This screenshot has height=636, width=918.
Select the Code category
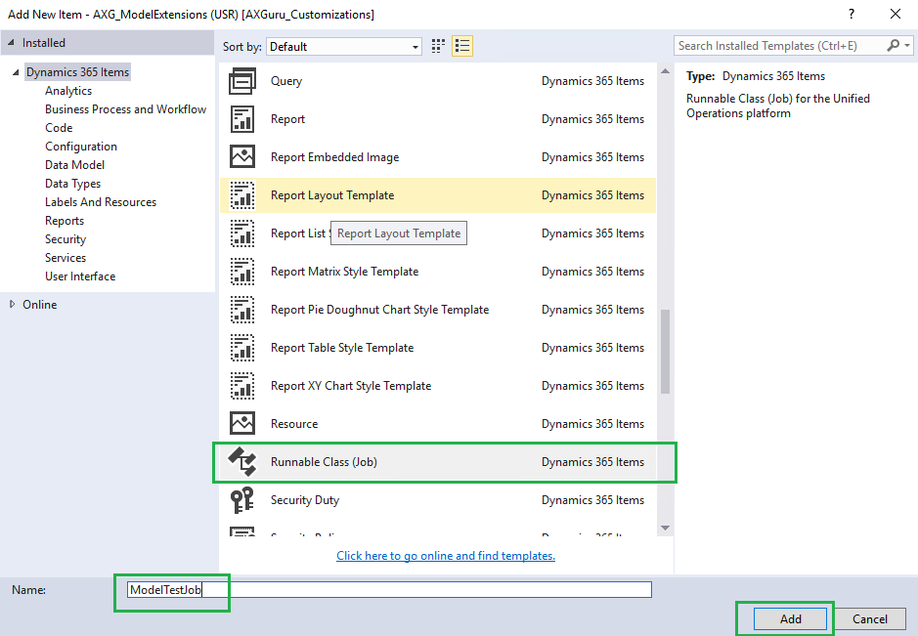click(59, 128)
